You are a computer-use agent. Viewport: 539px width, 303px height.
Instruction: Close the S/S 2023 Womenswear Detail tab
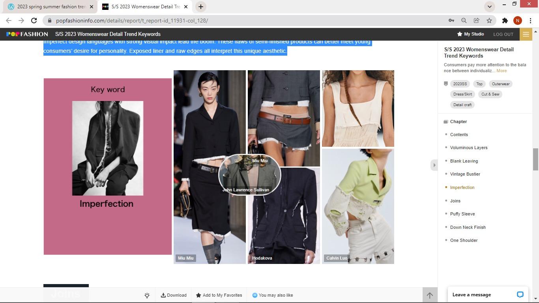pyautogui.click(x=186, y=7)
